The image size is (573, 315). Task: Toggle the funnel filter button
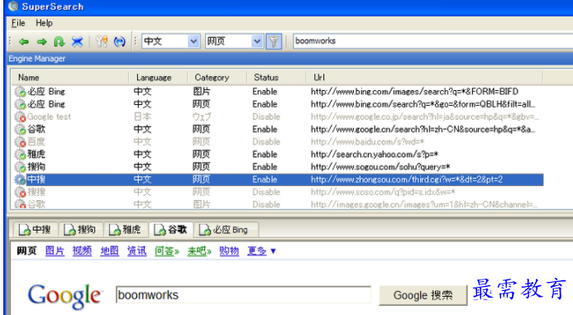click(x=274, y=41)
